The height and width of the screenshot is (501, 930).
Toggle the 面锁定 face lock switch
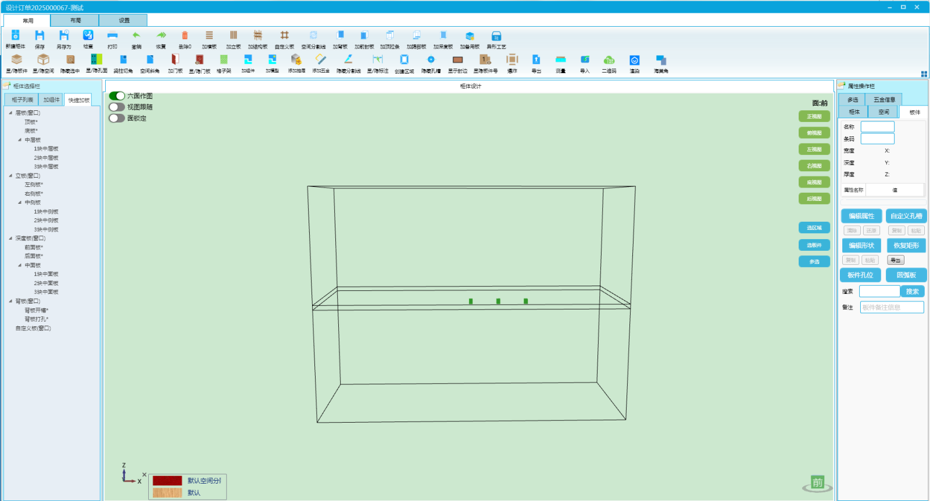[117, 118]
